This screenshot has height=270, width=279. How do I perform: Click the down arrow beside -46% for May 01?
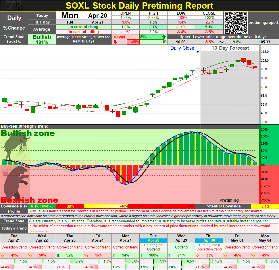pyautogui.click(x=225, y=255)
